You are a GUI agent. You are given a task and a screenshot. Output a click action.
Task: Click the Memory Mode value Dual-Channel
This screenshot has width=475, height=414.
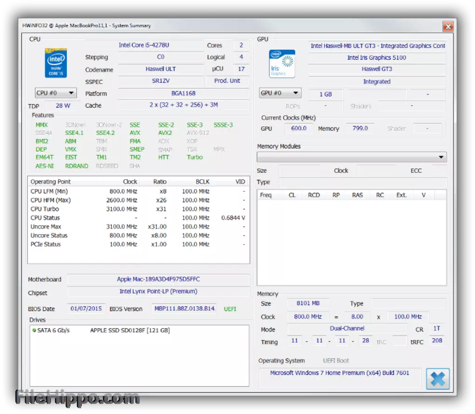point(347,329)
